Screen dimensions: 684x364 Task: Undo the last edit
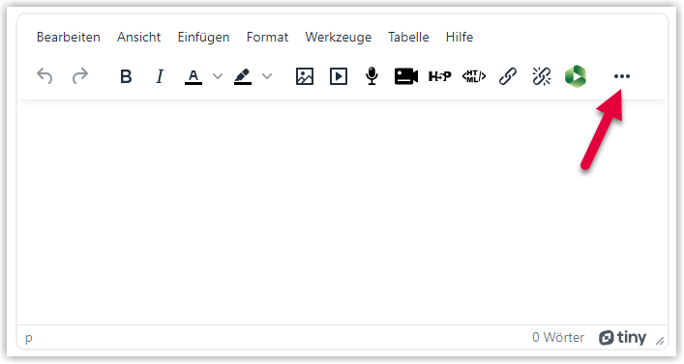tap(45, 76)
